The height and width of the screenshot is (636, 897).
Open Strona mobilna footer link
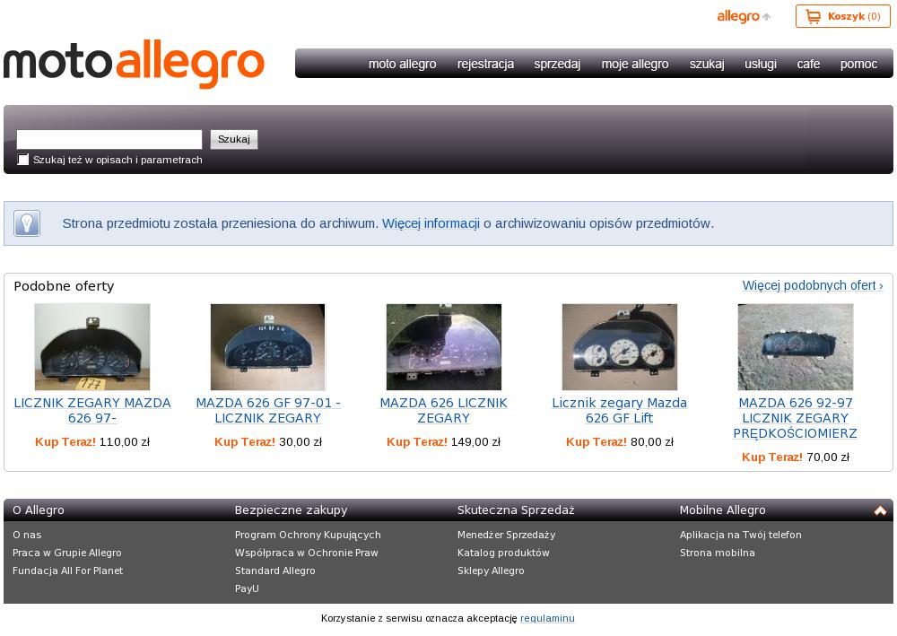click(718, 553)
